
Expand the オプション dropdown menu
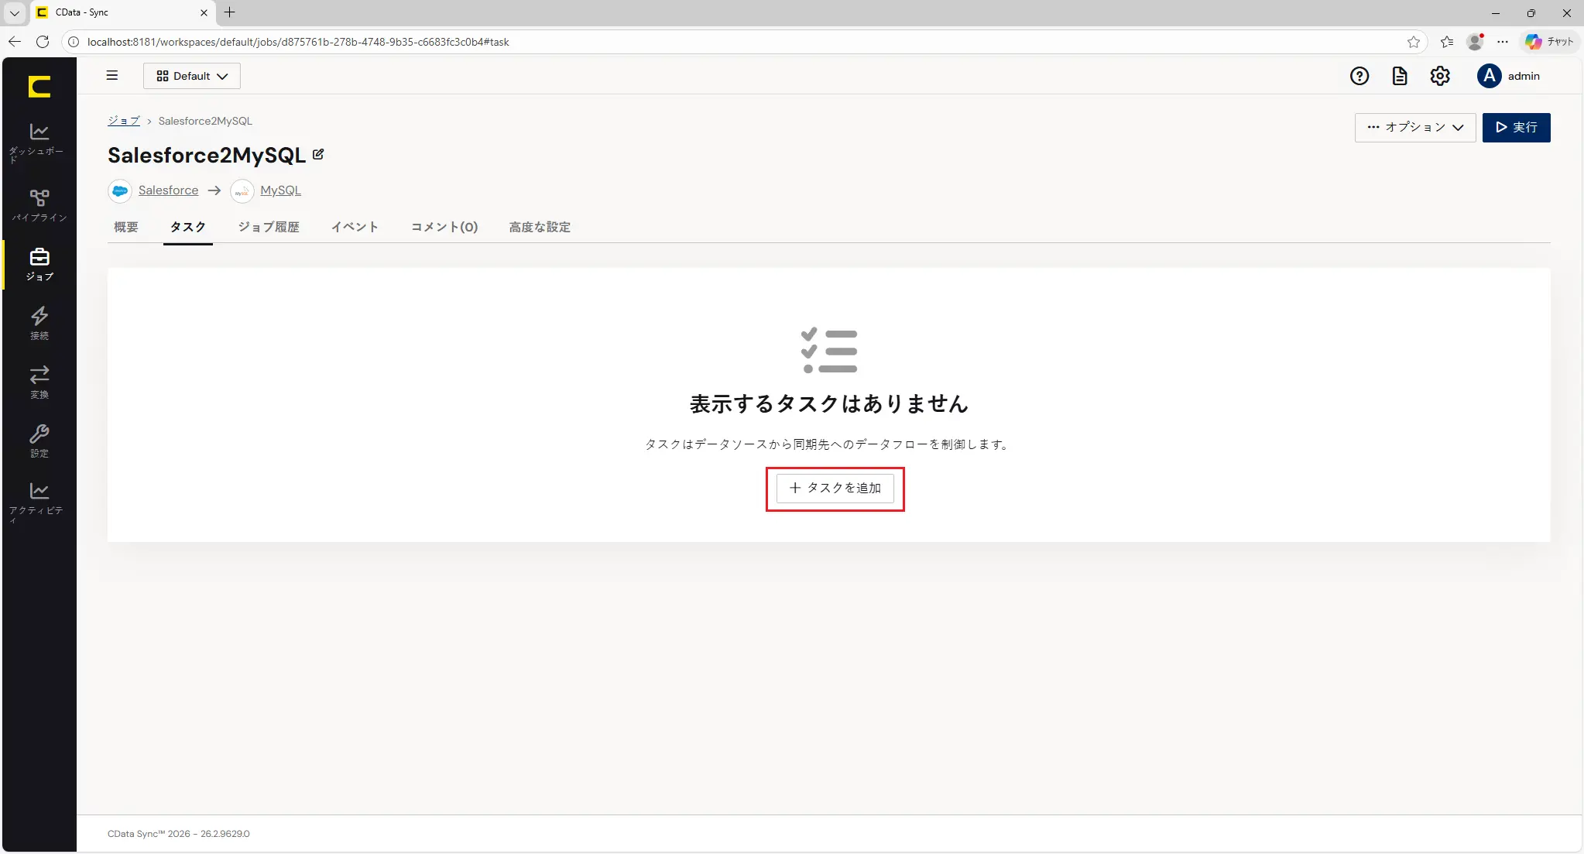tap(1415, 127)
